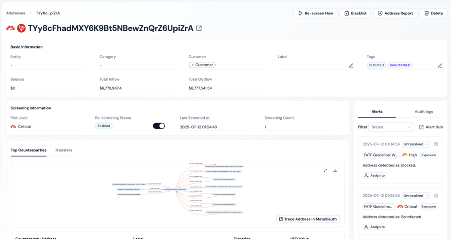
Task: Download the counterparty graph image
Action: tap(335, 170)
